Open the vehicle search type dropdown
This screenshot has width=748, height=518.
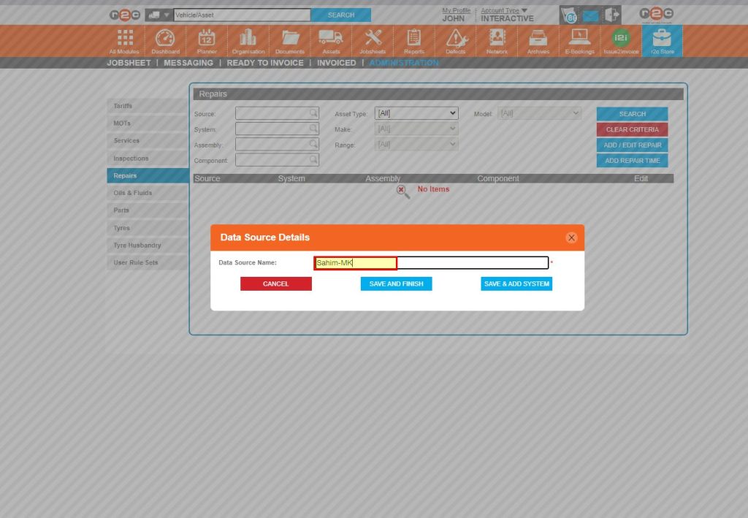pyautogui.click(x=159, y=15)
